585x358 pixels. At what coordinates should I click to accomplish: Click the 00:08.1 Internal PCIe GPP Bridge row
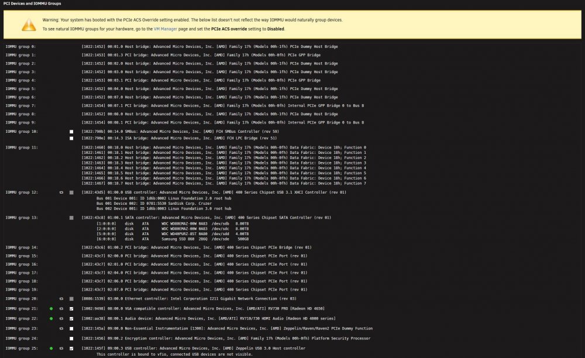click(x=223, y=122)
